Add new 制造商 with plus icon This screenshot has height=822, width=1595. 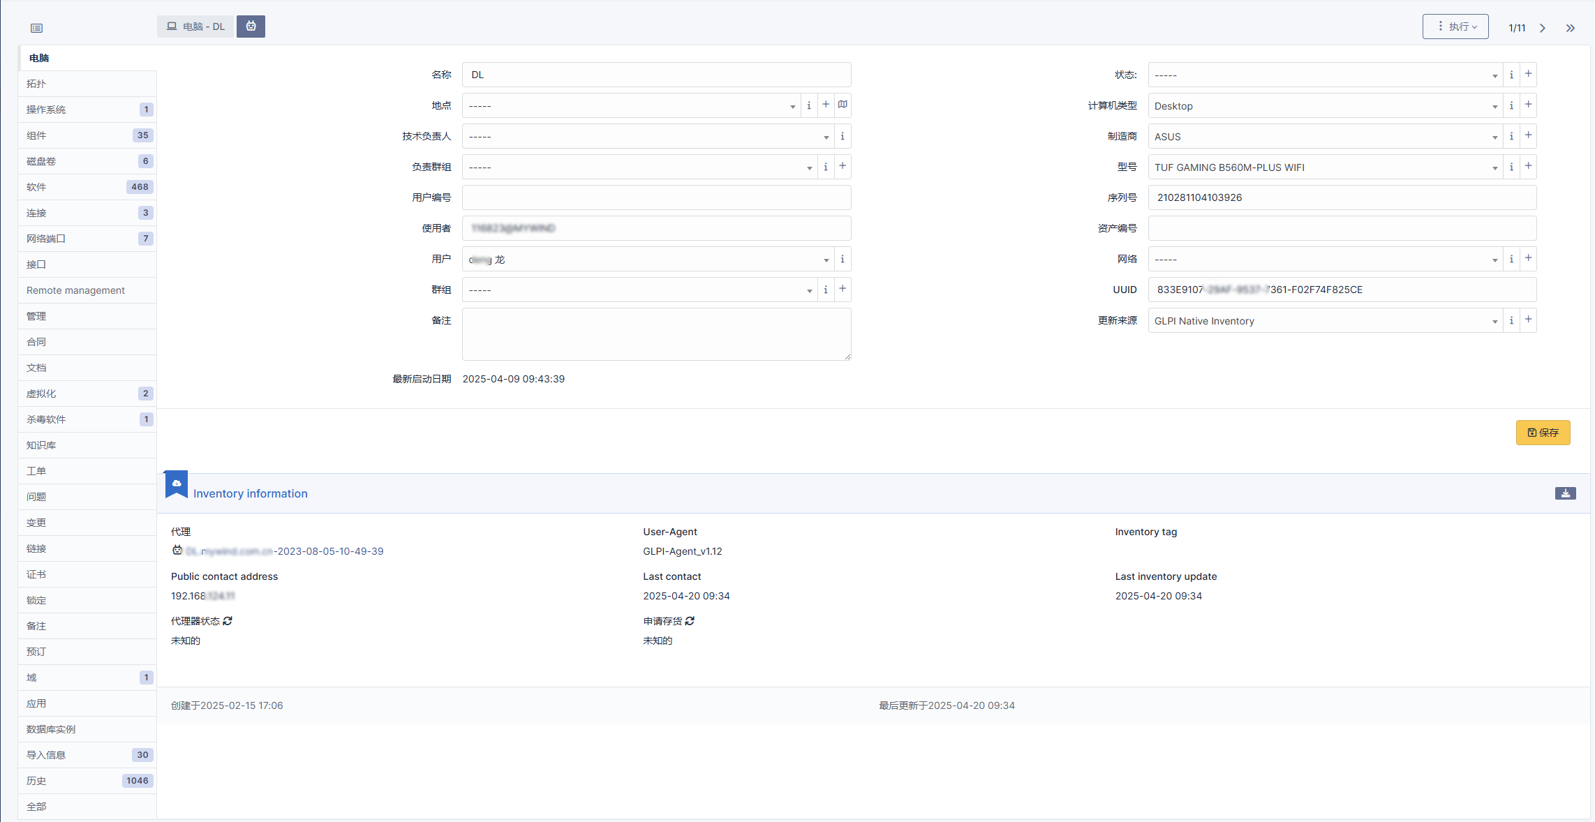pos(1529,135)
